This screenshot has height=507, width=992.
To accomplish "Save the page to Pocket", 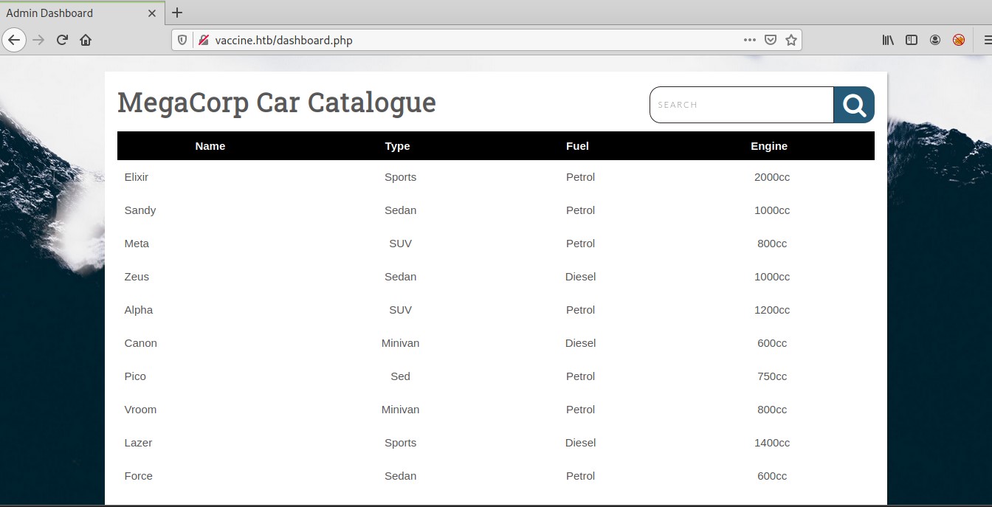I will click(x=771, y=40).
